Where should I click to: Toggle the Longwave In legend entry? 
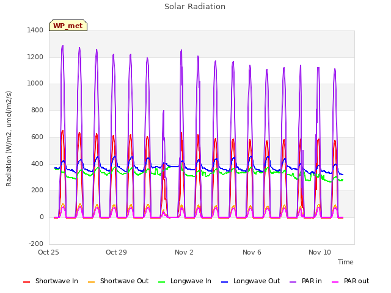click(185, 281)
